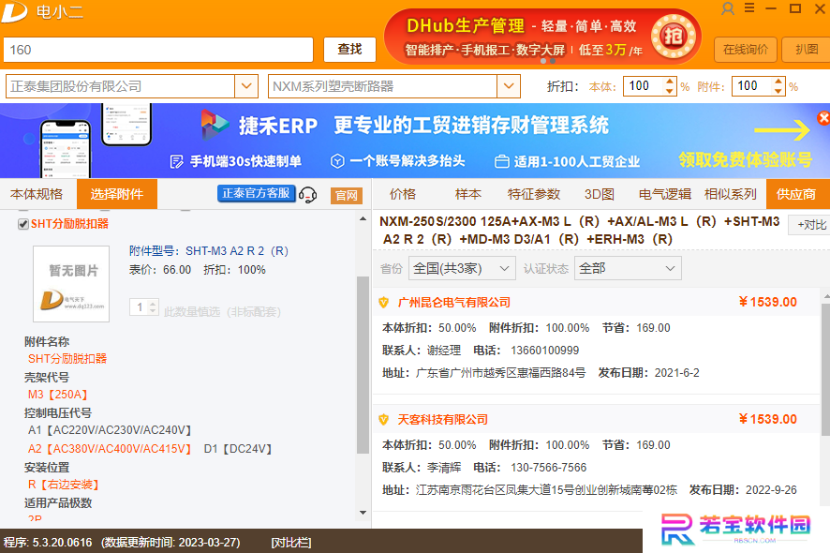Expand the manufacturer dropdown 正泰集团股份有限公司
The height and width of the screenshot is (553, 830).
tap(246, 86)
